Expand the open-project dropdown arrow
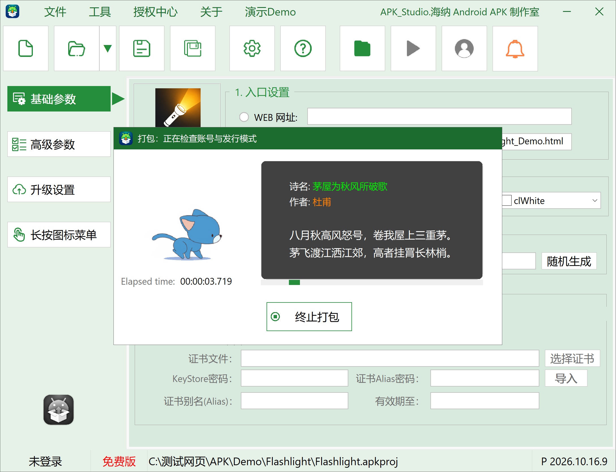This screenshot has height=472, width=616. pos(108,48)
